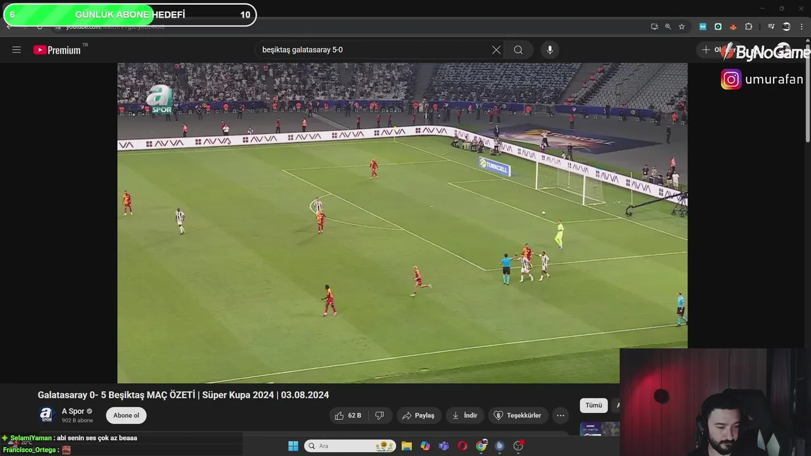Clear the search text with the X icon
The image size is (811, 456).
[x=496, y=50]
